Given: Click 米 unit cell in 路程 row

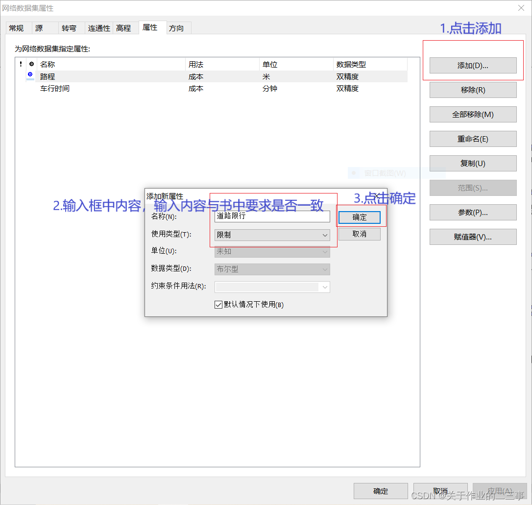Looking at the screenshot, I should point(266,76).
